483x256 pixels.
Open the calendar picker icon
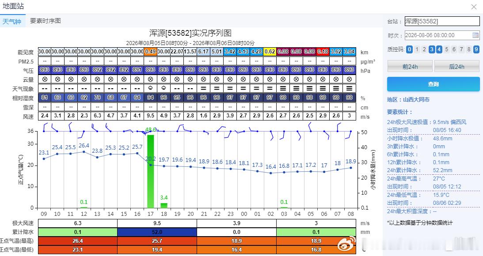475,35
